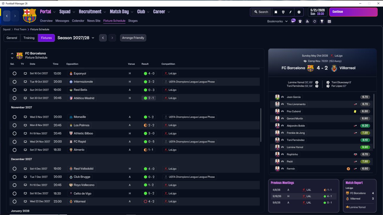This screenshot has width=383, height=215.
Task: Open the Season 2027/28 dropdown
Action: pyautogui.click(x=76, y=38)
